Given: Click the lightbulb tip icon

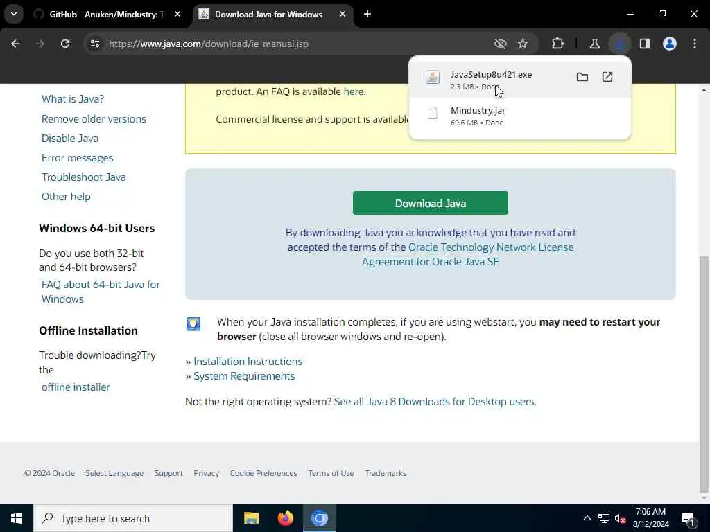Looking at the screenshot, I should tap(193, 324).
